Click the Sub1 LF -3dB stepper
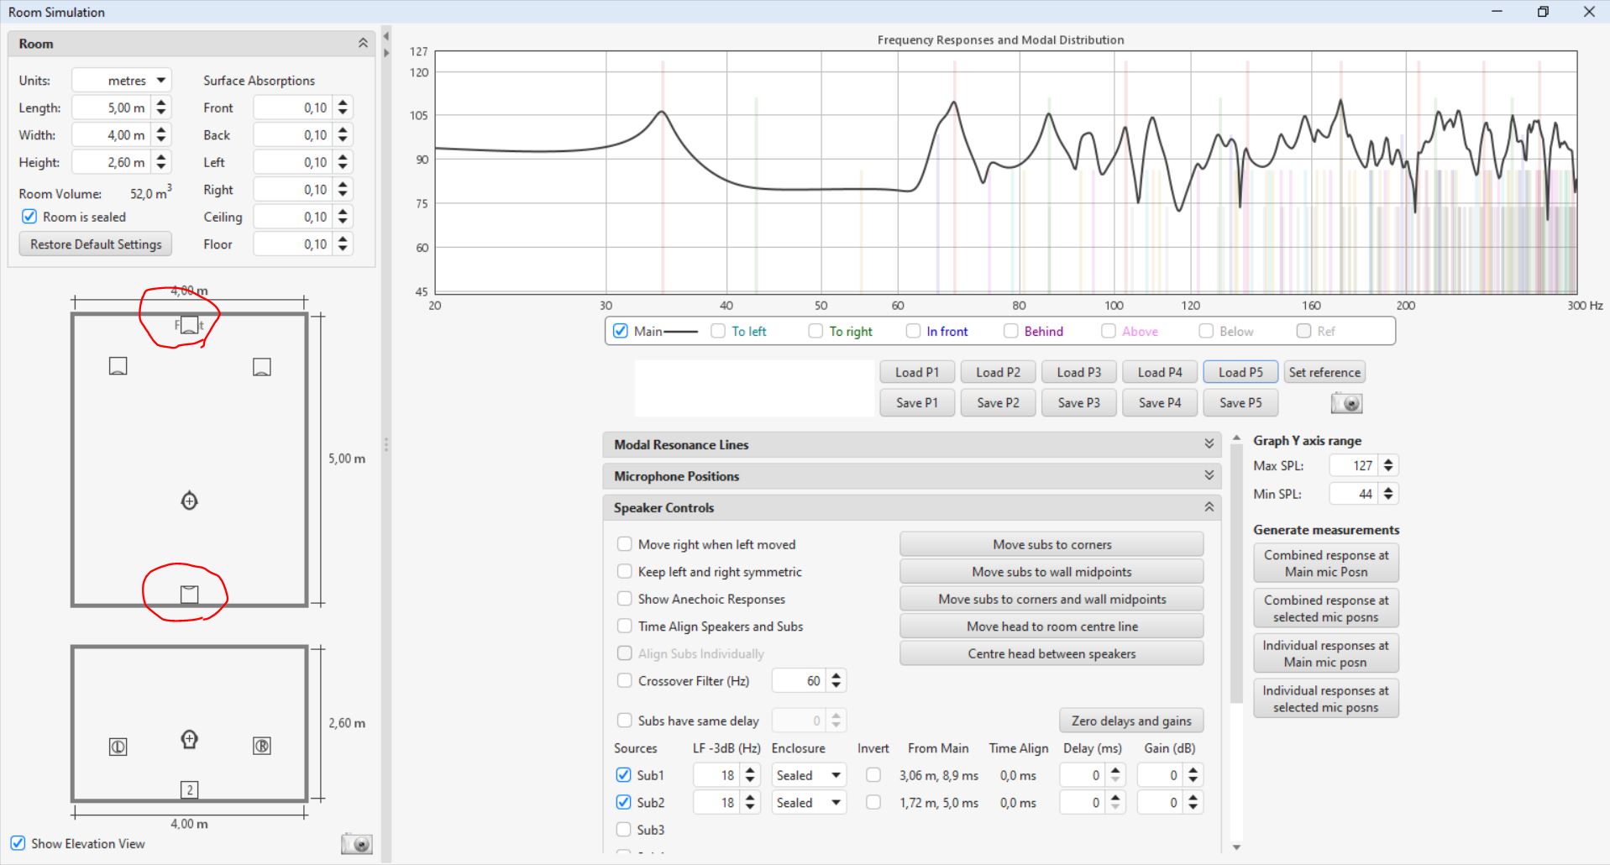 751,775
